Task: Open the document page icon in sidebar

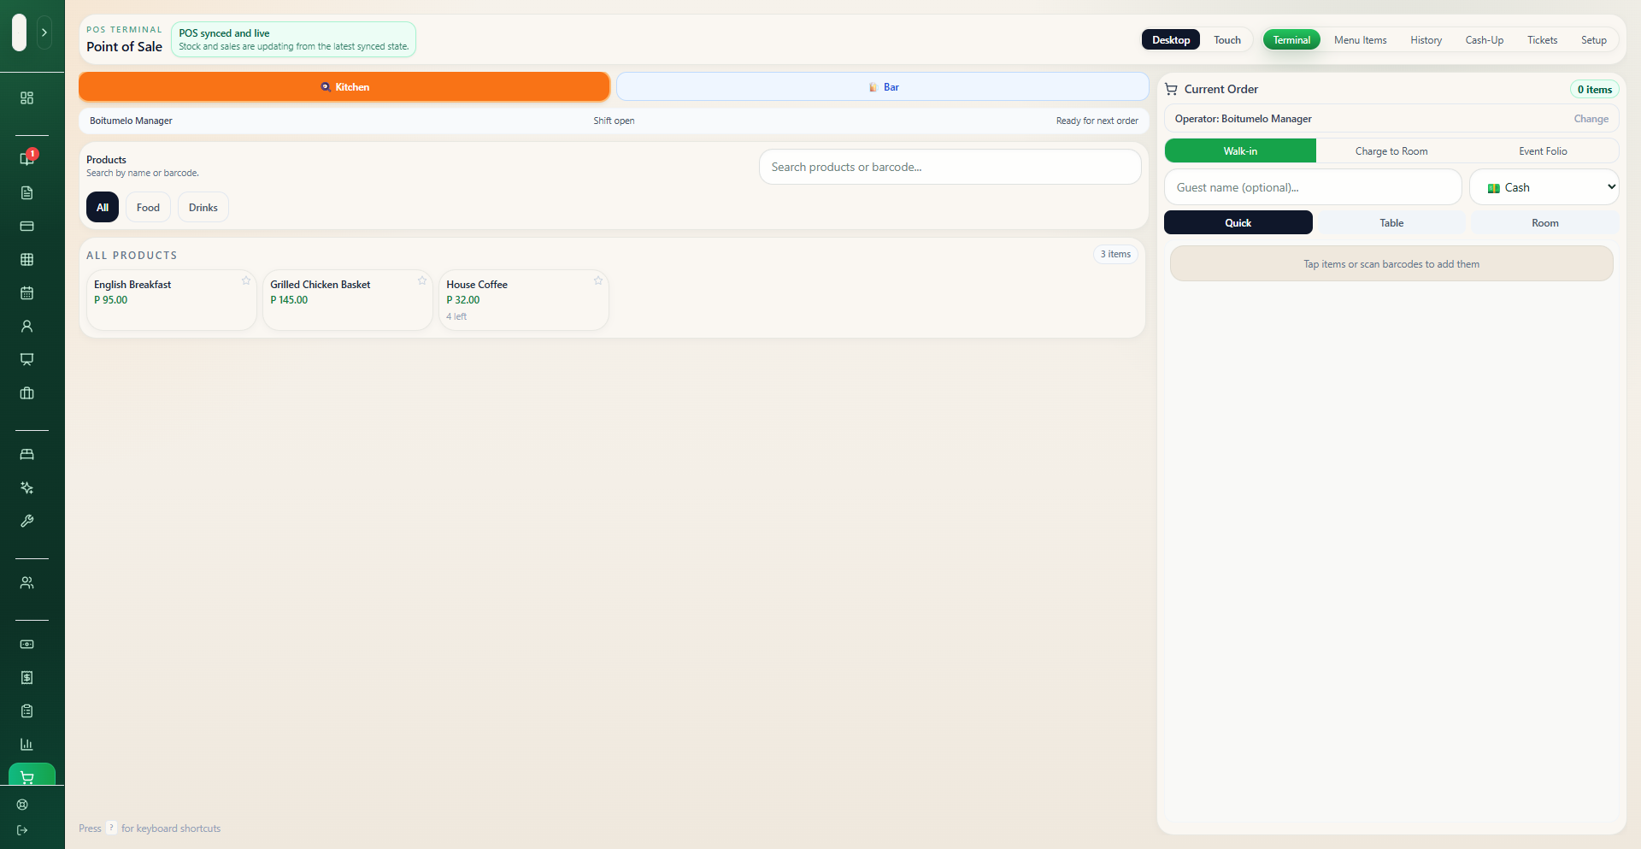Action: 26,193
